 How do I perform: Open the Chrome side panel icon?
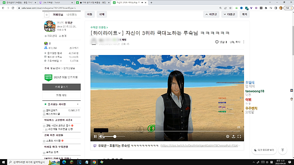pyautogui.click(x=276, y=8)
